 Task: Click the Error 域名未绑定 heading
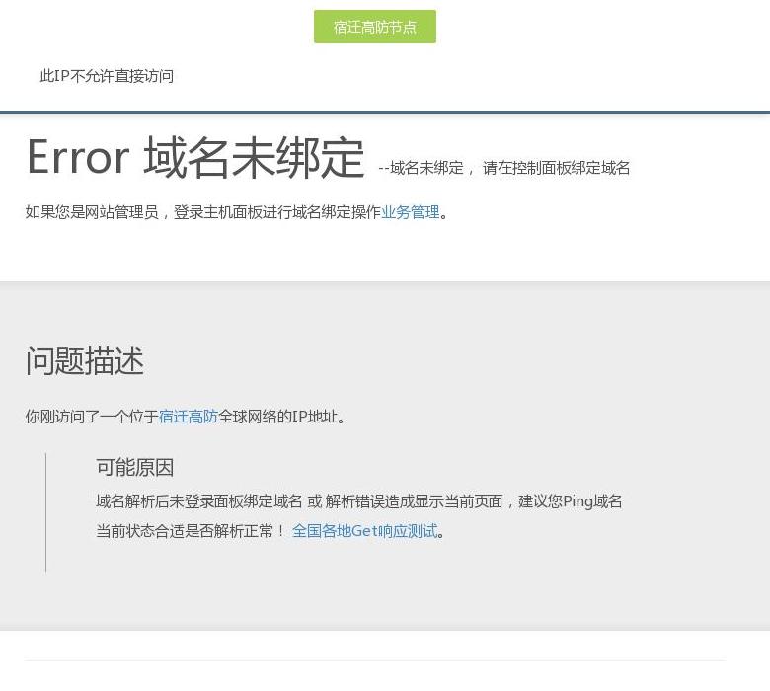[x=195, y=157]
